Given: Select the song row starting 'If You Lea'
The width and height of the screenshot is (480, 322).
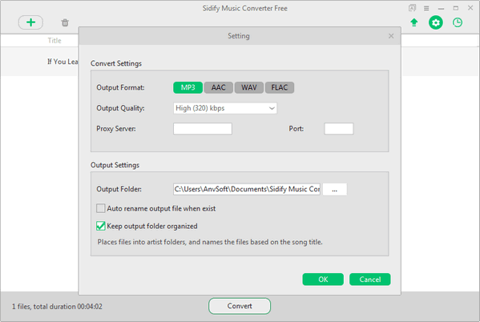Looking at the screenshot, I should [39, 62].
